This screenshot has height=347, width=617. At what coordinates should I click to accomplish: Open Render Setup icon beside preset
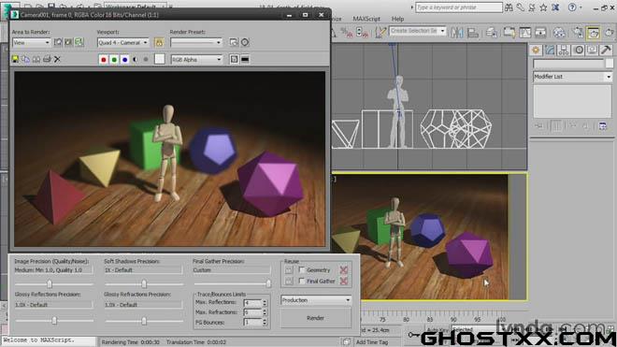(x=234, y=42)
